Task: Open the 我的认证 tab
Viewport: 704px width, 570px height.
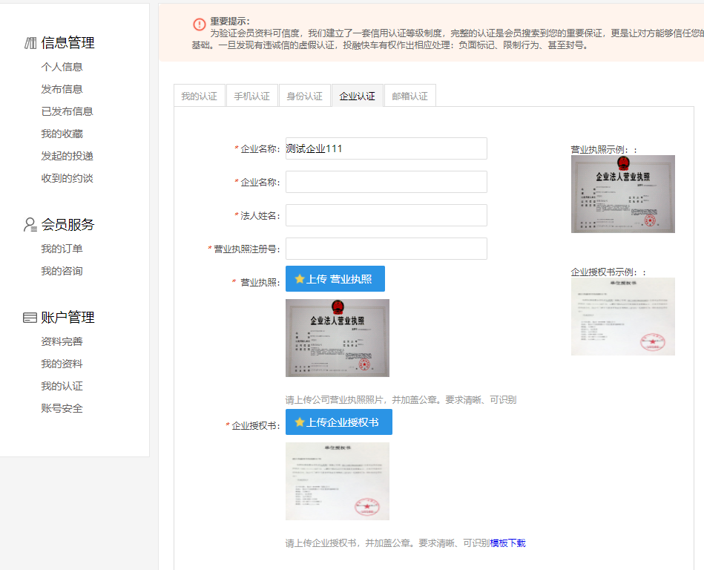Action: tap(199, 95)
